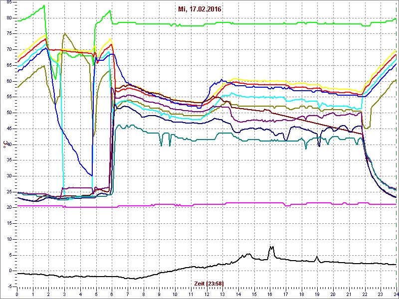Select the 50 value on the temperature axis

pos(8,113)
